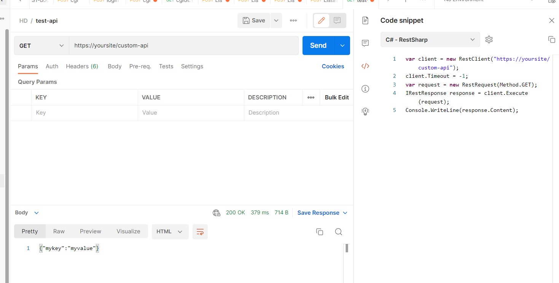Toggle line wrap icon in response
Screen dimensions: 559x283
point(200,231)
